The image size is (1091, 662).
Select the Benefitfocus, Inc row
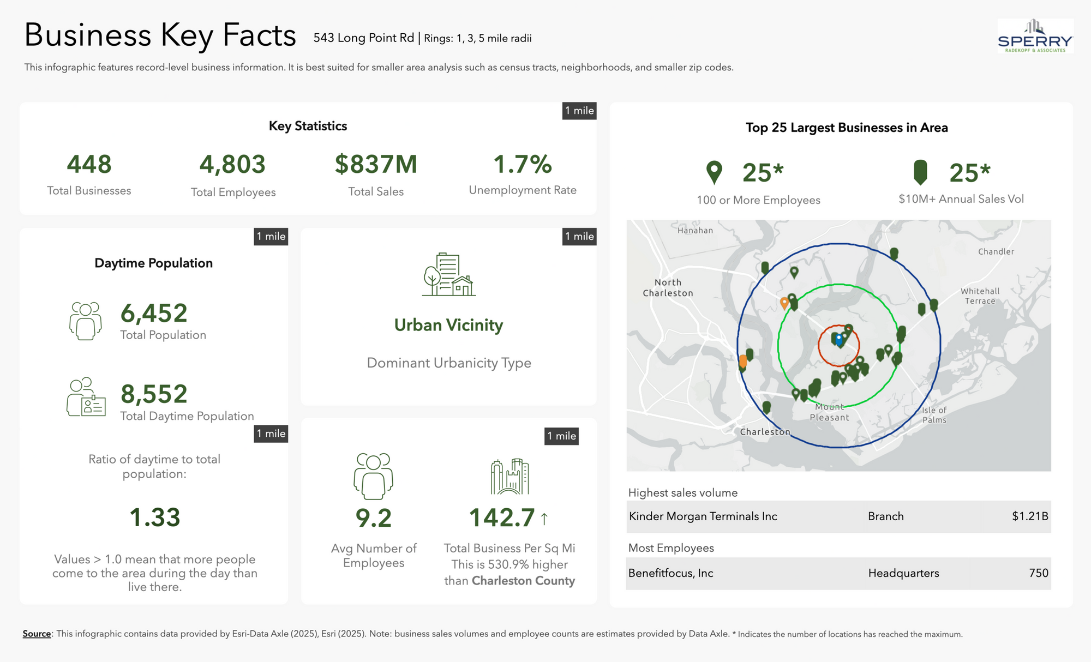[x=838, y=573]
